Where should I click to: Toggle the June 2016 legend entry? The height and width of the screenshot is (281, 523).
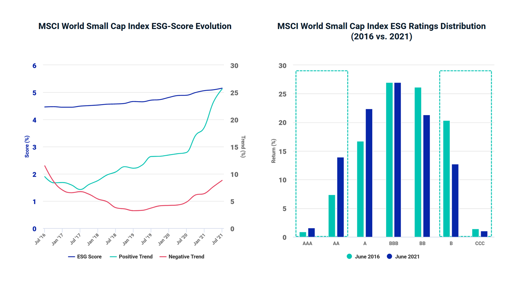click(363, 257)
